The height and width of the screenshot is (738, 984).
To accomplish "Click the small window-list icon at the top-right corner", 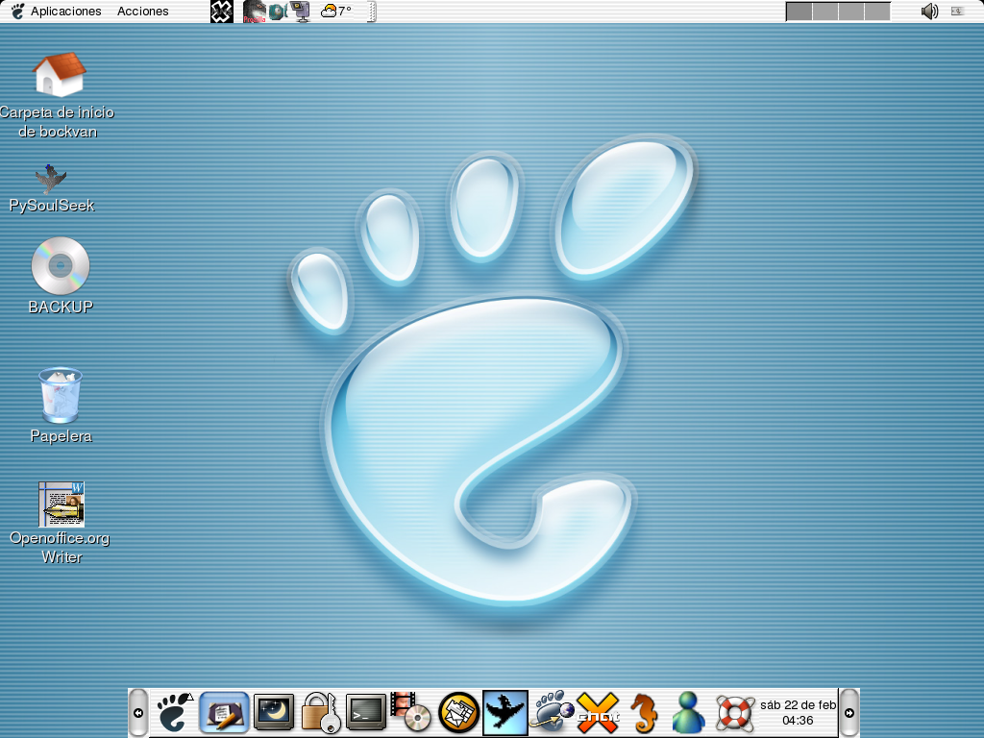I will (x=957, y=12).
